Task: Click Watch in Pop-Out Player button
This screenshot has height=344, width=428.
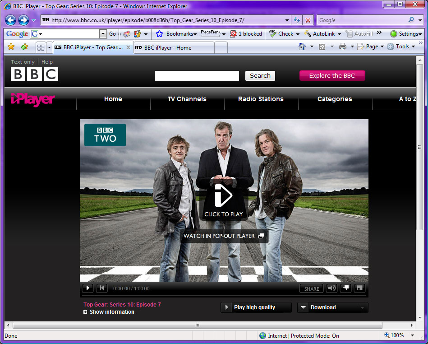Action: pyautogui.click(x=224, y=236)
